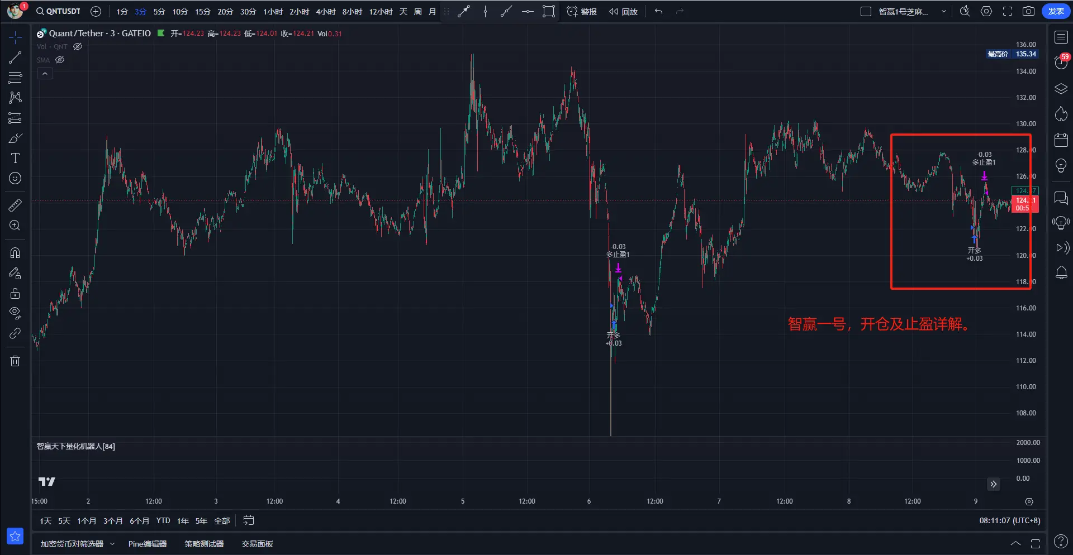
Task: Set date range to YTD
Action: [x=163, y=520]
